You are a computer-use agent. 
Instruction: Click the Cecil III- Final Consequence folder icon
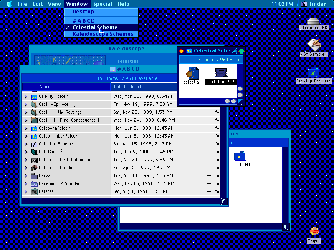click(34, 120)
